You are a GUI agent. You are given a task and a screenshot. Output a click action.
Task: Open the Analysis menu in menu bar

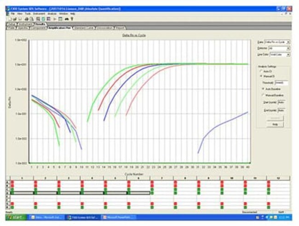pos(52,14)
